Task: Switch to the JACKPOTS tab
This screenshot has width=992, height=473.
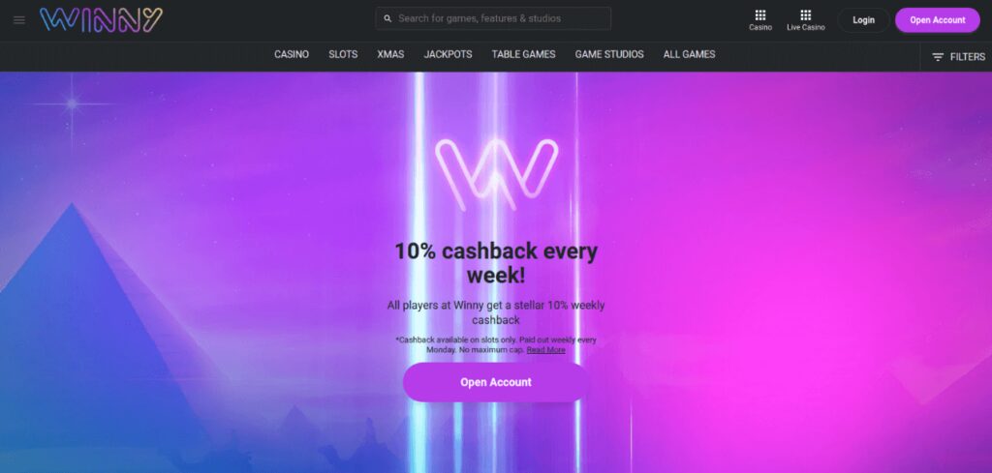Action: tap(448, 54)
